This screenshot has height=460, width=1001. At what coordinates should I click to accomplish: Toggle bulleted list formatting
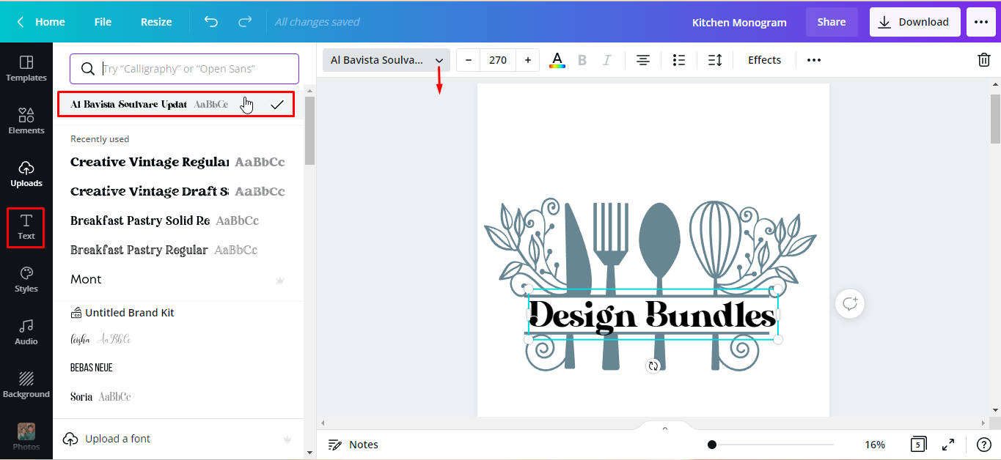click(679, 60)
